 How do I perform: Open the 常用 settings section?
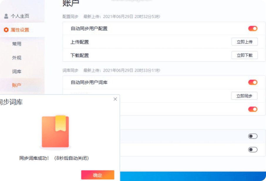point(17,44)
